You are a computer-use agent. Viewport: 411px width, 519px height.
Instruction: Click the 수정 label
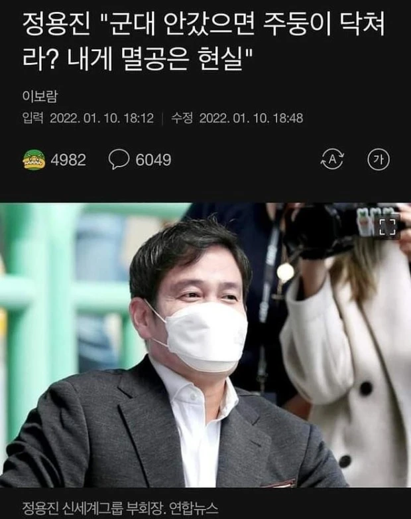point(182,118)
